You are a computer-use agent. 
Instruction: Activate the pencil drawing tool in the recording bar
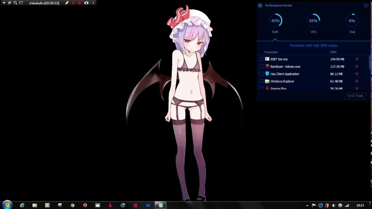67,3
